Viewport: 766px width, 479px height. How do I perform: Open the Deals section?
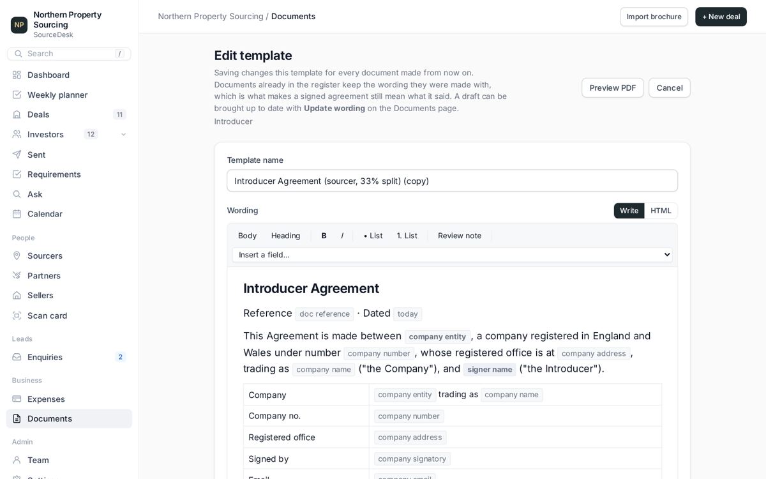(69, 114)
